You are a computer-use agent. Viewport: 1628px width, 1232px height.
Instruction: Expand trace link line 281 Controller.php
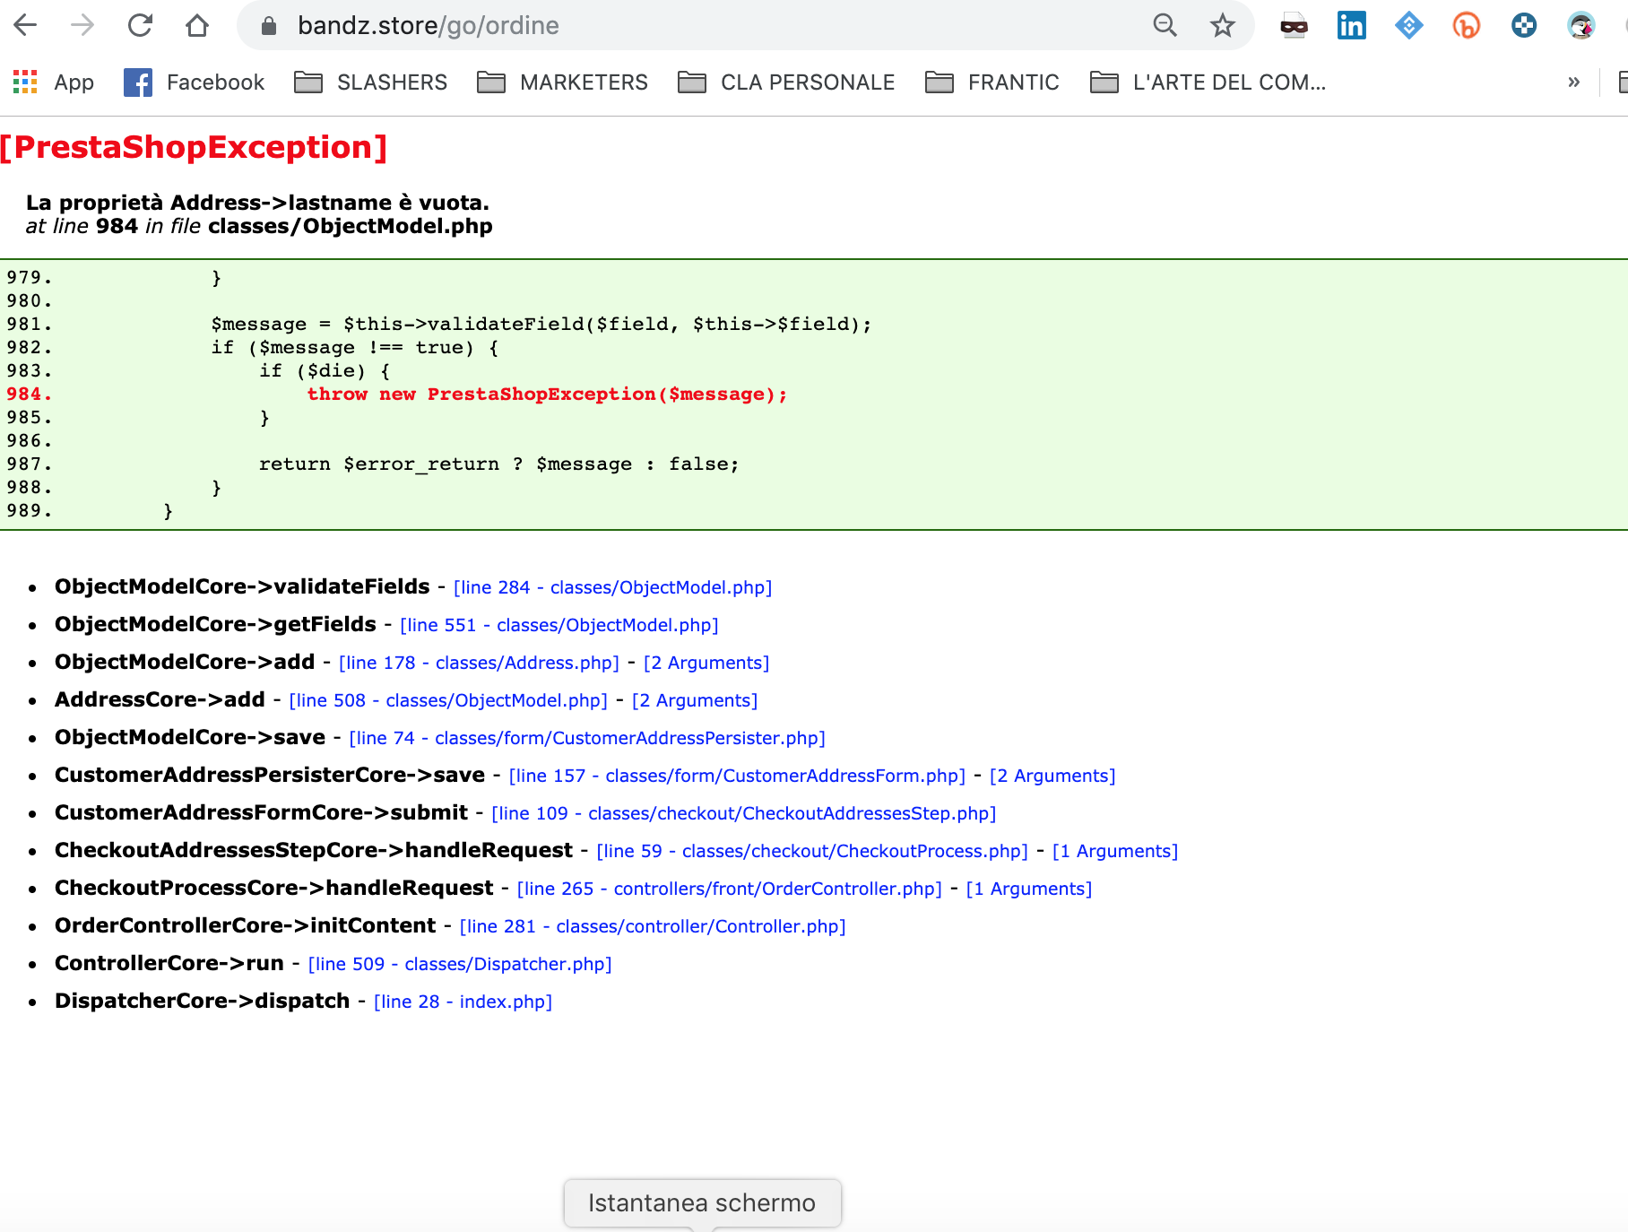tap(653, 926)
